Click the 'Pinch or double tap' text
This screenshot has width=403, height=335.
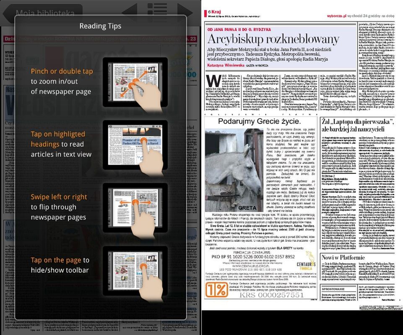tap(62, 71)
